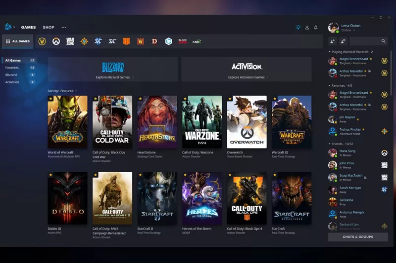Image resolution: width=396 pixels, height=263 pixels.
Task: Open Black Ops 4 icon in game bar
Action: tap(126, 41)
